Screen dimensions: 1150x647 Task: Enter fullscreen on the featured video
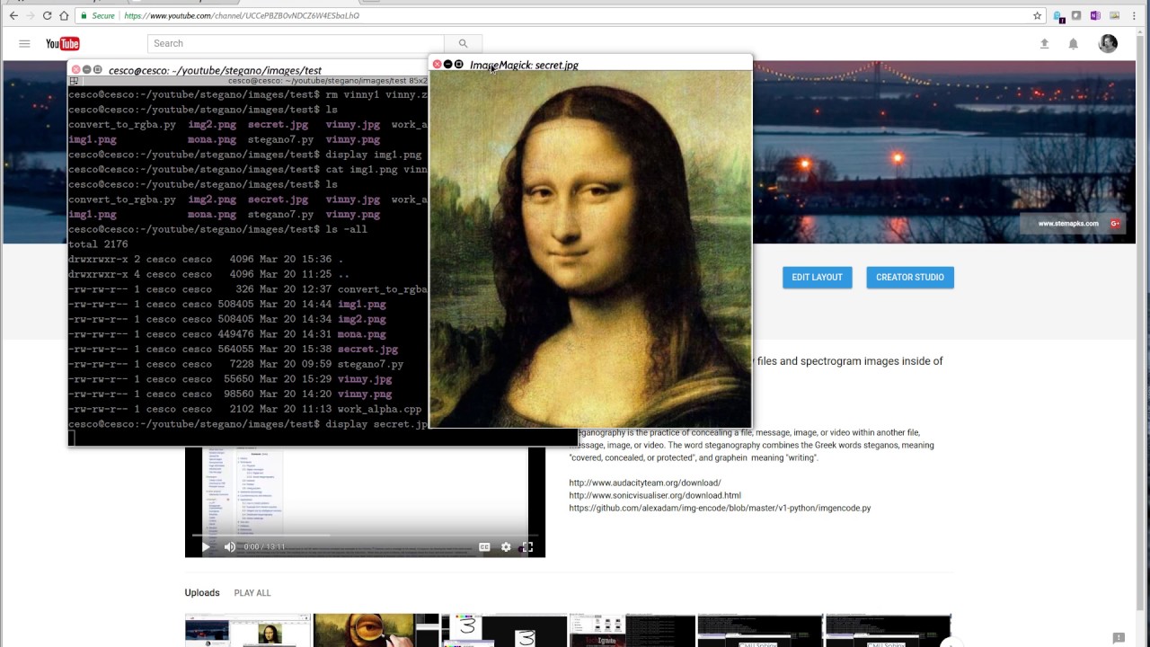click(527, 546)
